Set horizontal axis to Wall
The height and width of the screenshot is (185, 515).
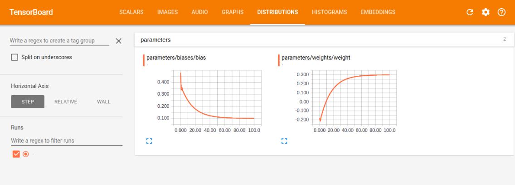tap(103, 102)
